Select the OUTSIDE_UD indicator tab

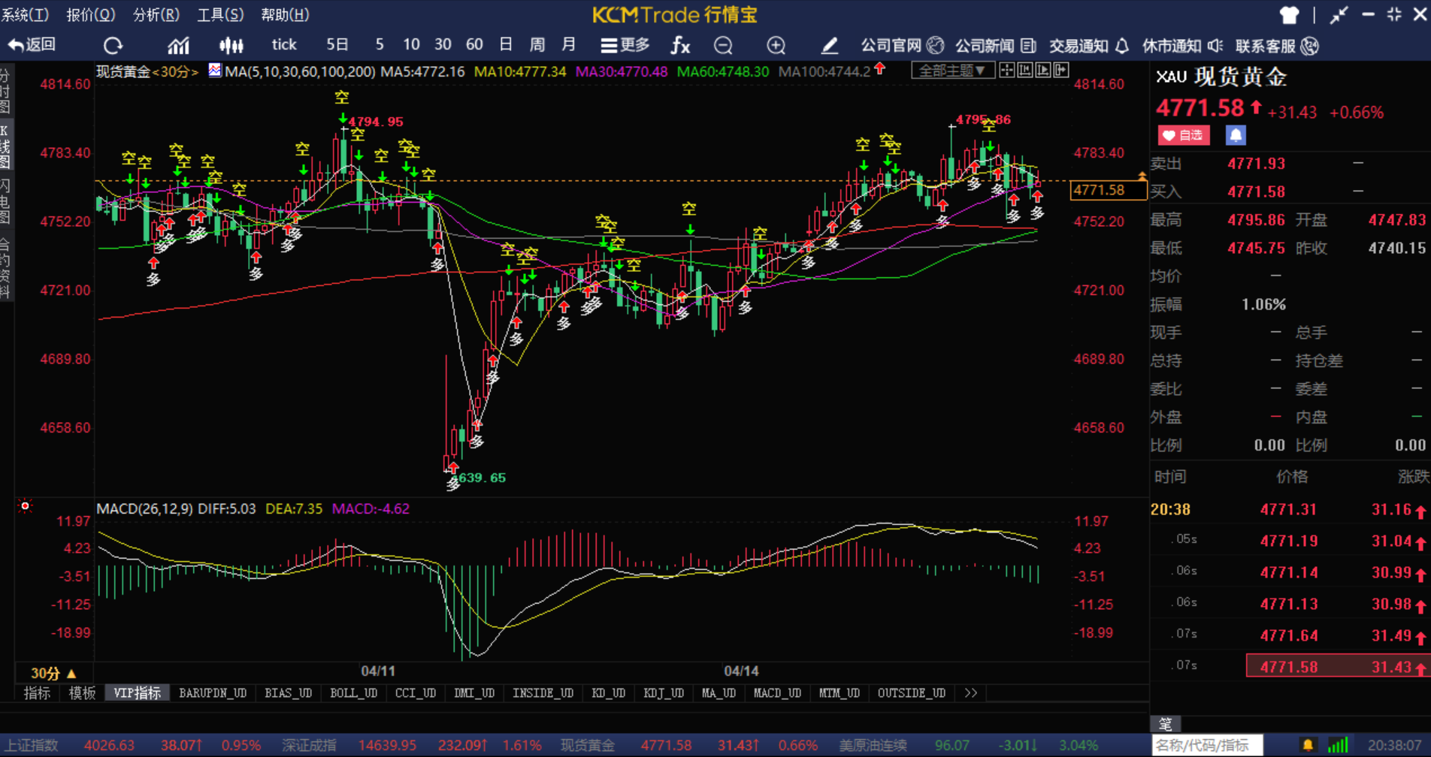(912, 693)
